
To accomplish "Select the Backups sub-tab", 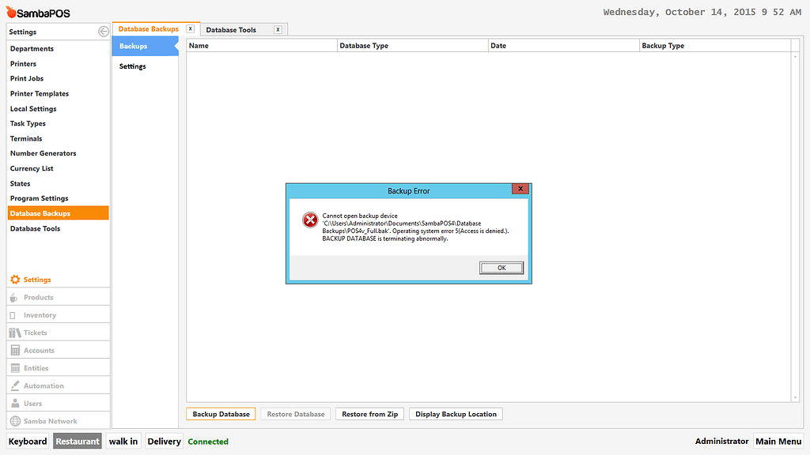I will [146, 46].
